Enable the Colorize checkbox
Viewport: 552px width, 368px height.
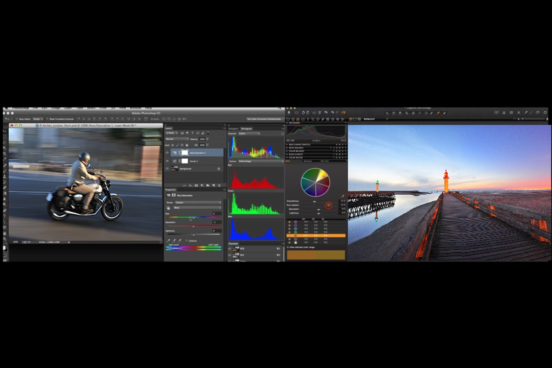(186, 240)
